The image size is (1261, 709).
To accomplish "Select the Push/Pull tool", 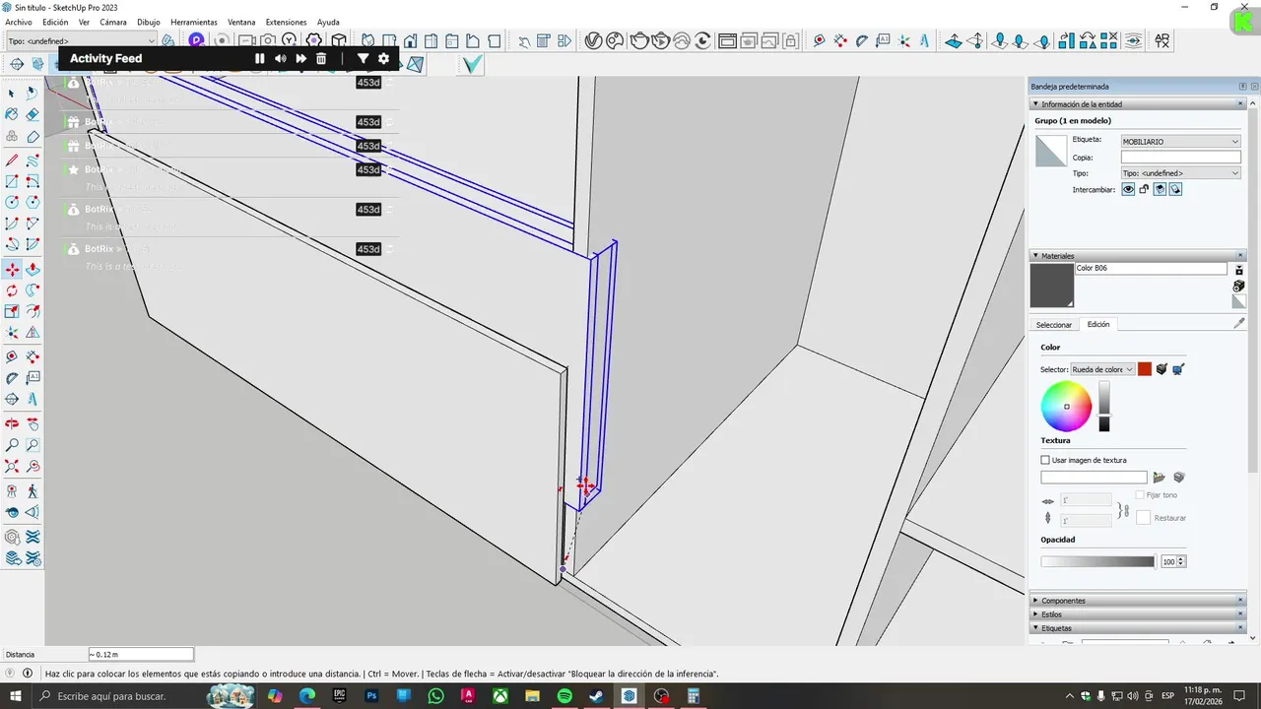I will (33, 269).
